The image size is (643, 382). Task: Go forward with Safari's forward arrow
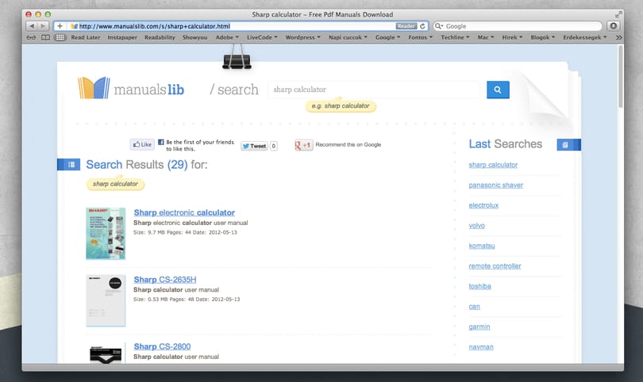click(43, 26)
